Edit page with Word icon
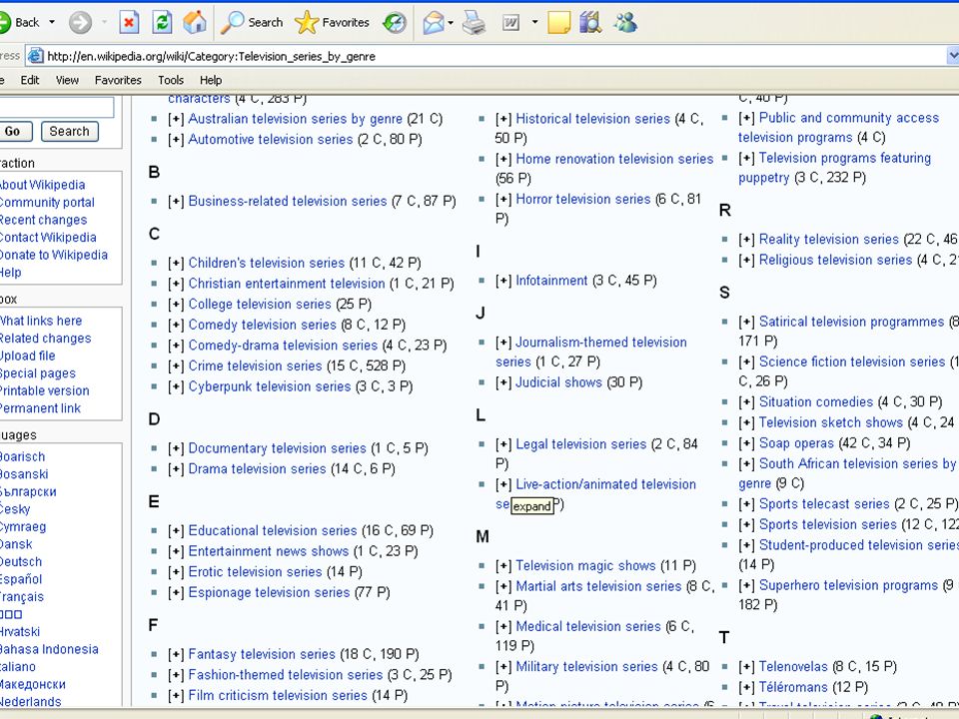 [x=510, y=23]
